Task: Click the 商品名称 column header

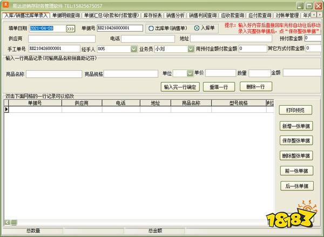Action: (191, 103)
